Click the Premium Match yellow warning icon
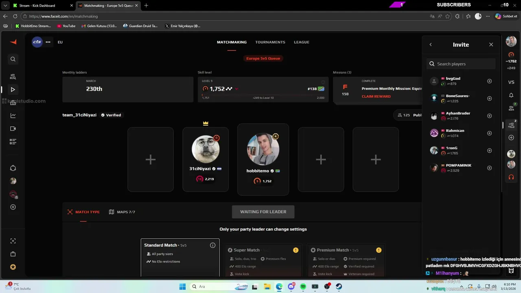The width and height of the screenshot is (521, 293). pyautogui.click(x=379, y=250)
